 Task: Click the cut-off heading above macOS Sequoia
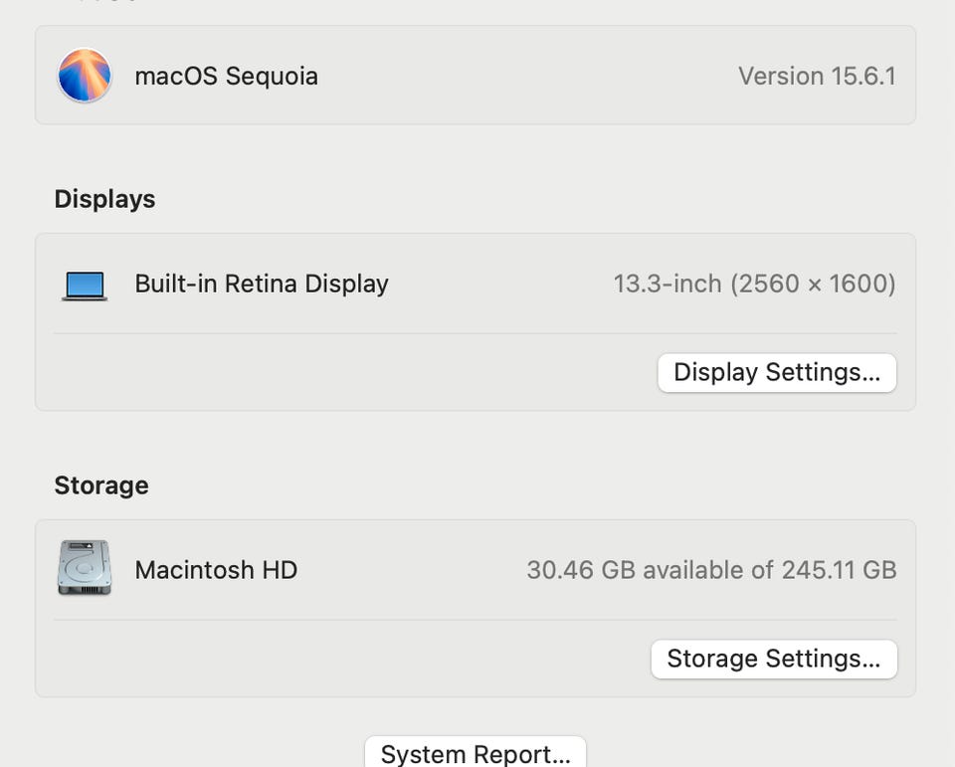point(104,3)
